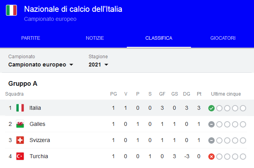
Task: Open the Italia team row
Action: 35,108
